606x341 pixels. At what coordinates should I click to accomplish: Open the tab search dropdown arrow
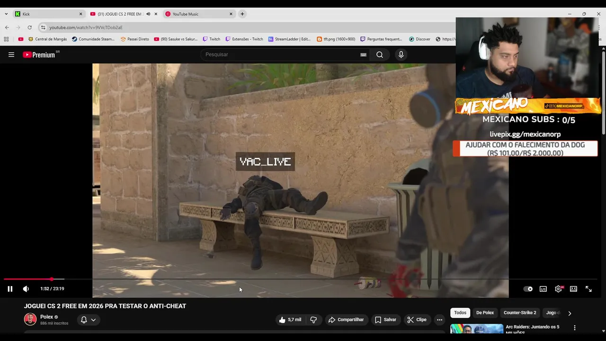pos(6,14)
